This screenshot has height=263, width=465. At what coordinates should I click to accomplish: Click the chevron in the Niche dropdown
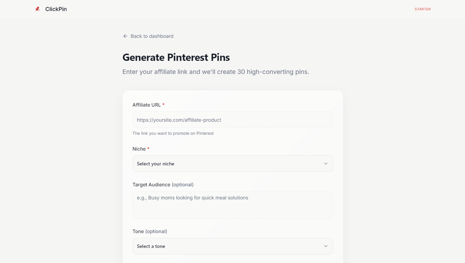(x=326, y=164)
